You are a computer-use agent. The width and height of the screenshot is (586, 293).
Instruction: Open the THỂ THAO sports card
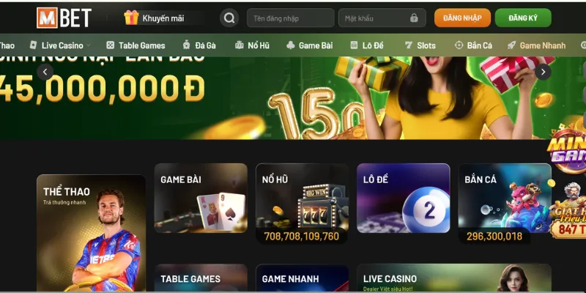click(x=91, y=233)
